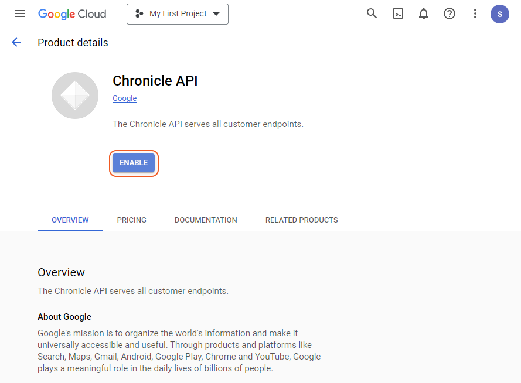Click the Chronicle API title heading
The height and width of the screenshot is (383, 521).
(x=155, y=81)
